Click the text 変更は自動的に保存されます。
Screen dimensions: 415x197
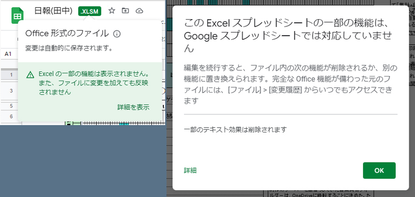69,49
